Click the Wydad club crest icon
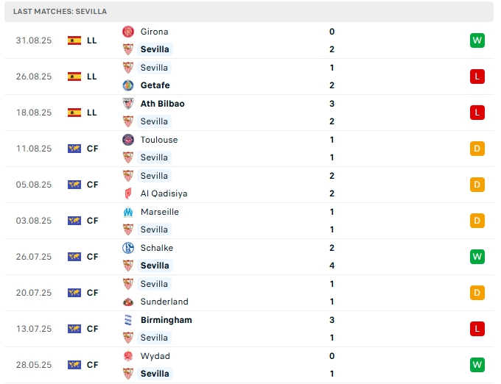This screenshot has width=501, height=384. [127, 356]
